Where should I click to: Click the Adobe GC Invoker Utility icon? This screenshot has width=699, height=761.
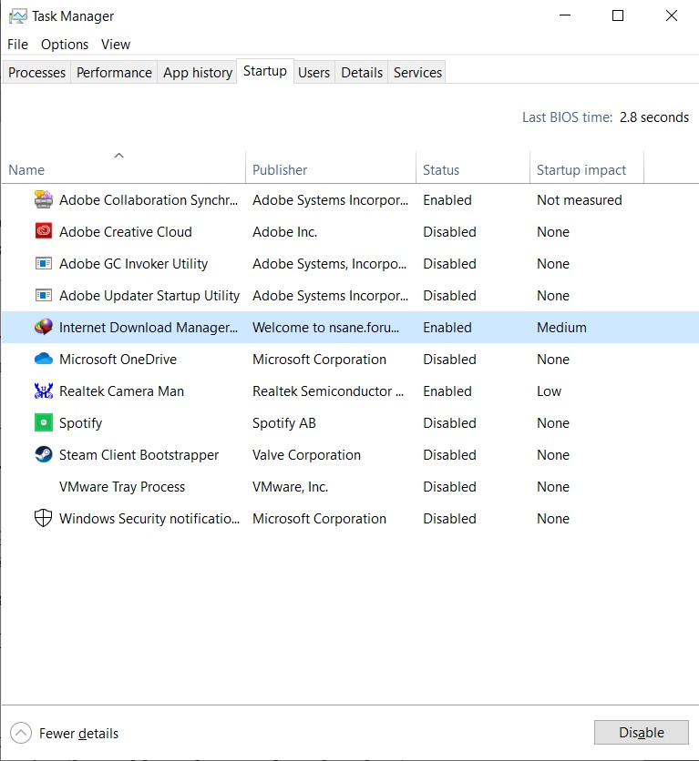(43, 264)
